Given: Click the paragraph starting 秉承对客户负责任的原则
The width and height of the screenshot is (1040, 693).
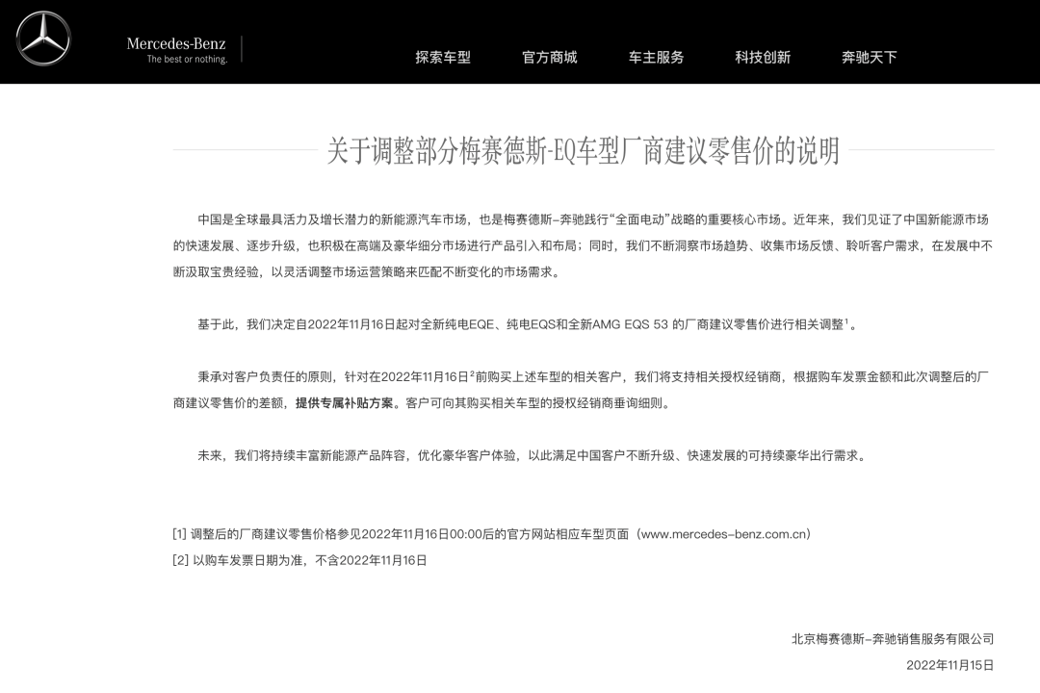Looking at the screenshot, I should tap(583, 390).
